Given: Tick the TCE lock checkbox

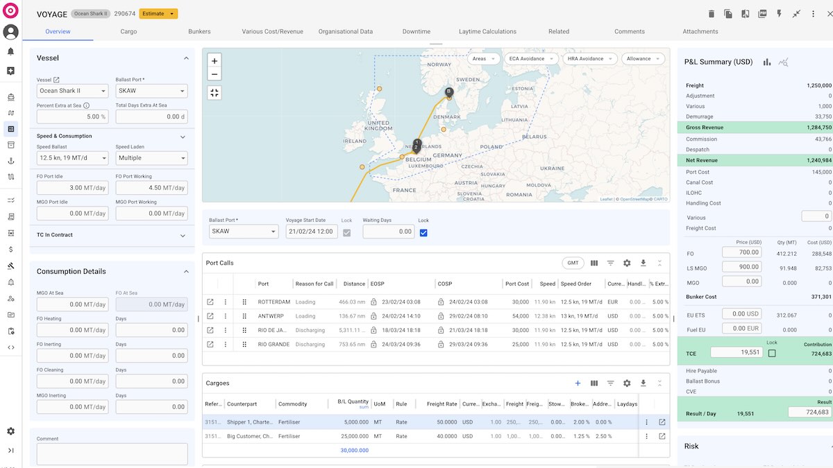Looking at the screenshot, I should click(x=772, y=353).
